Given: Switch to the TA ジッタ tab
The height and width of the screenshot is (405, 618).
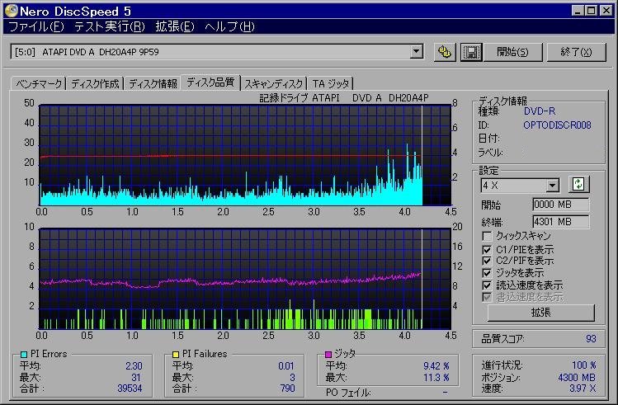Looking at the screenshot, I should (x=331, y=83).
